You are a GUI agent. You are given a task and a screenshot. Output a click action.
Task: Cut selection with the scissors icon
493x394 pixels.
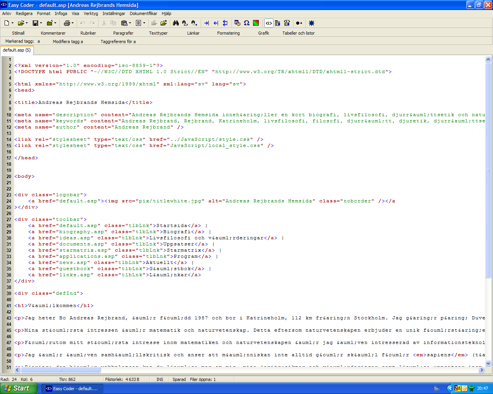[x=104, y=23]
